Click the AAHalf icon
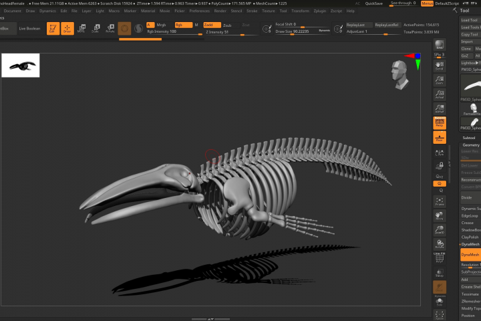Screen dimensions: 481x321 440,108
